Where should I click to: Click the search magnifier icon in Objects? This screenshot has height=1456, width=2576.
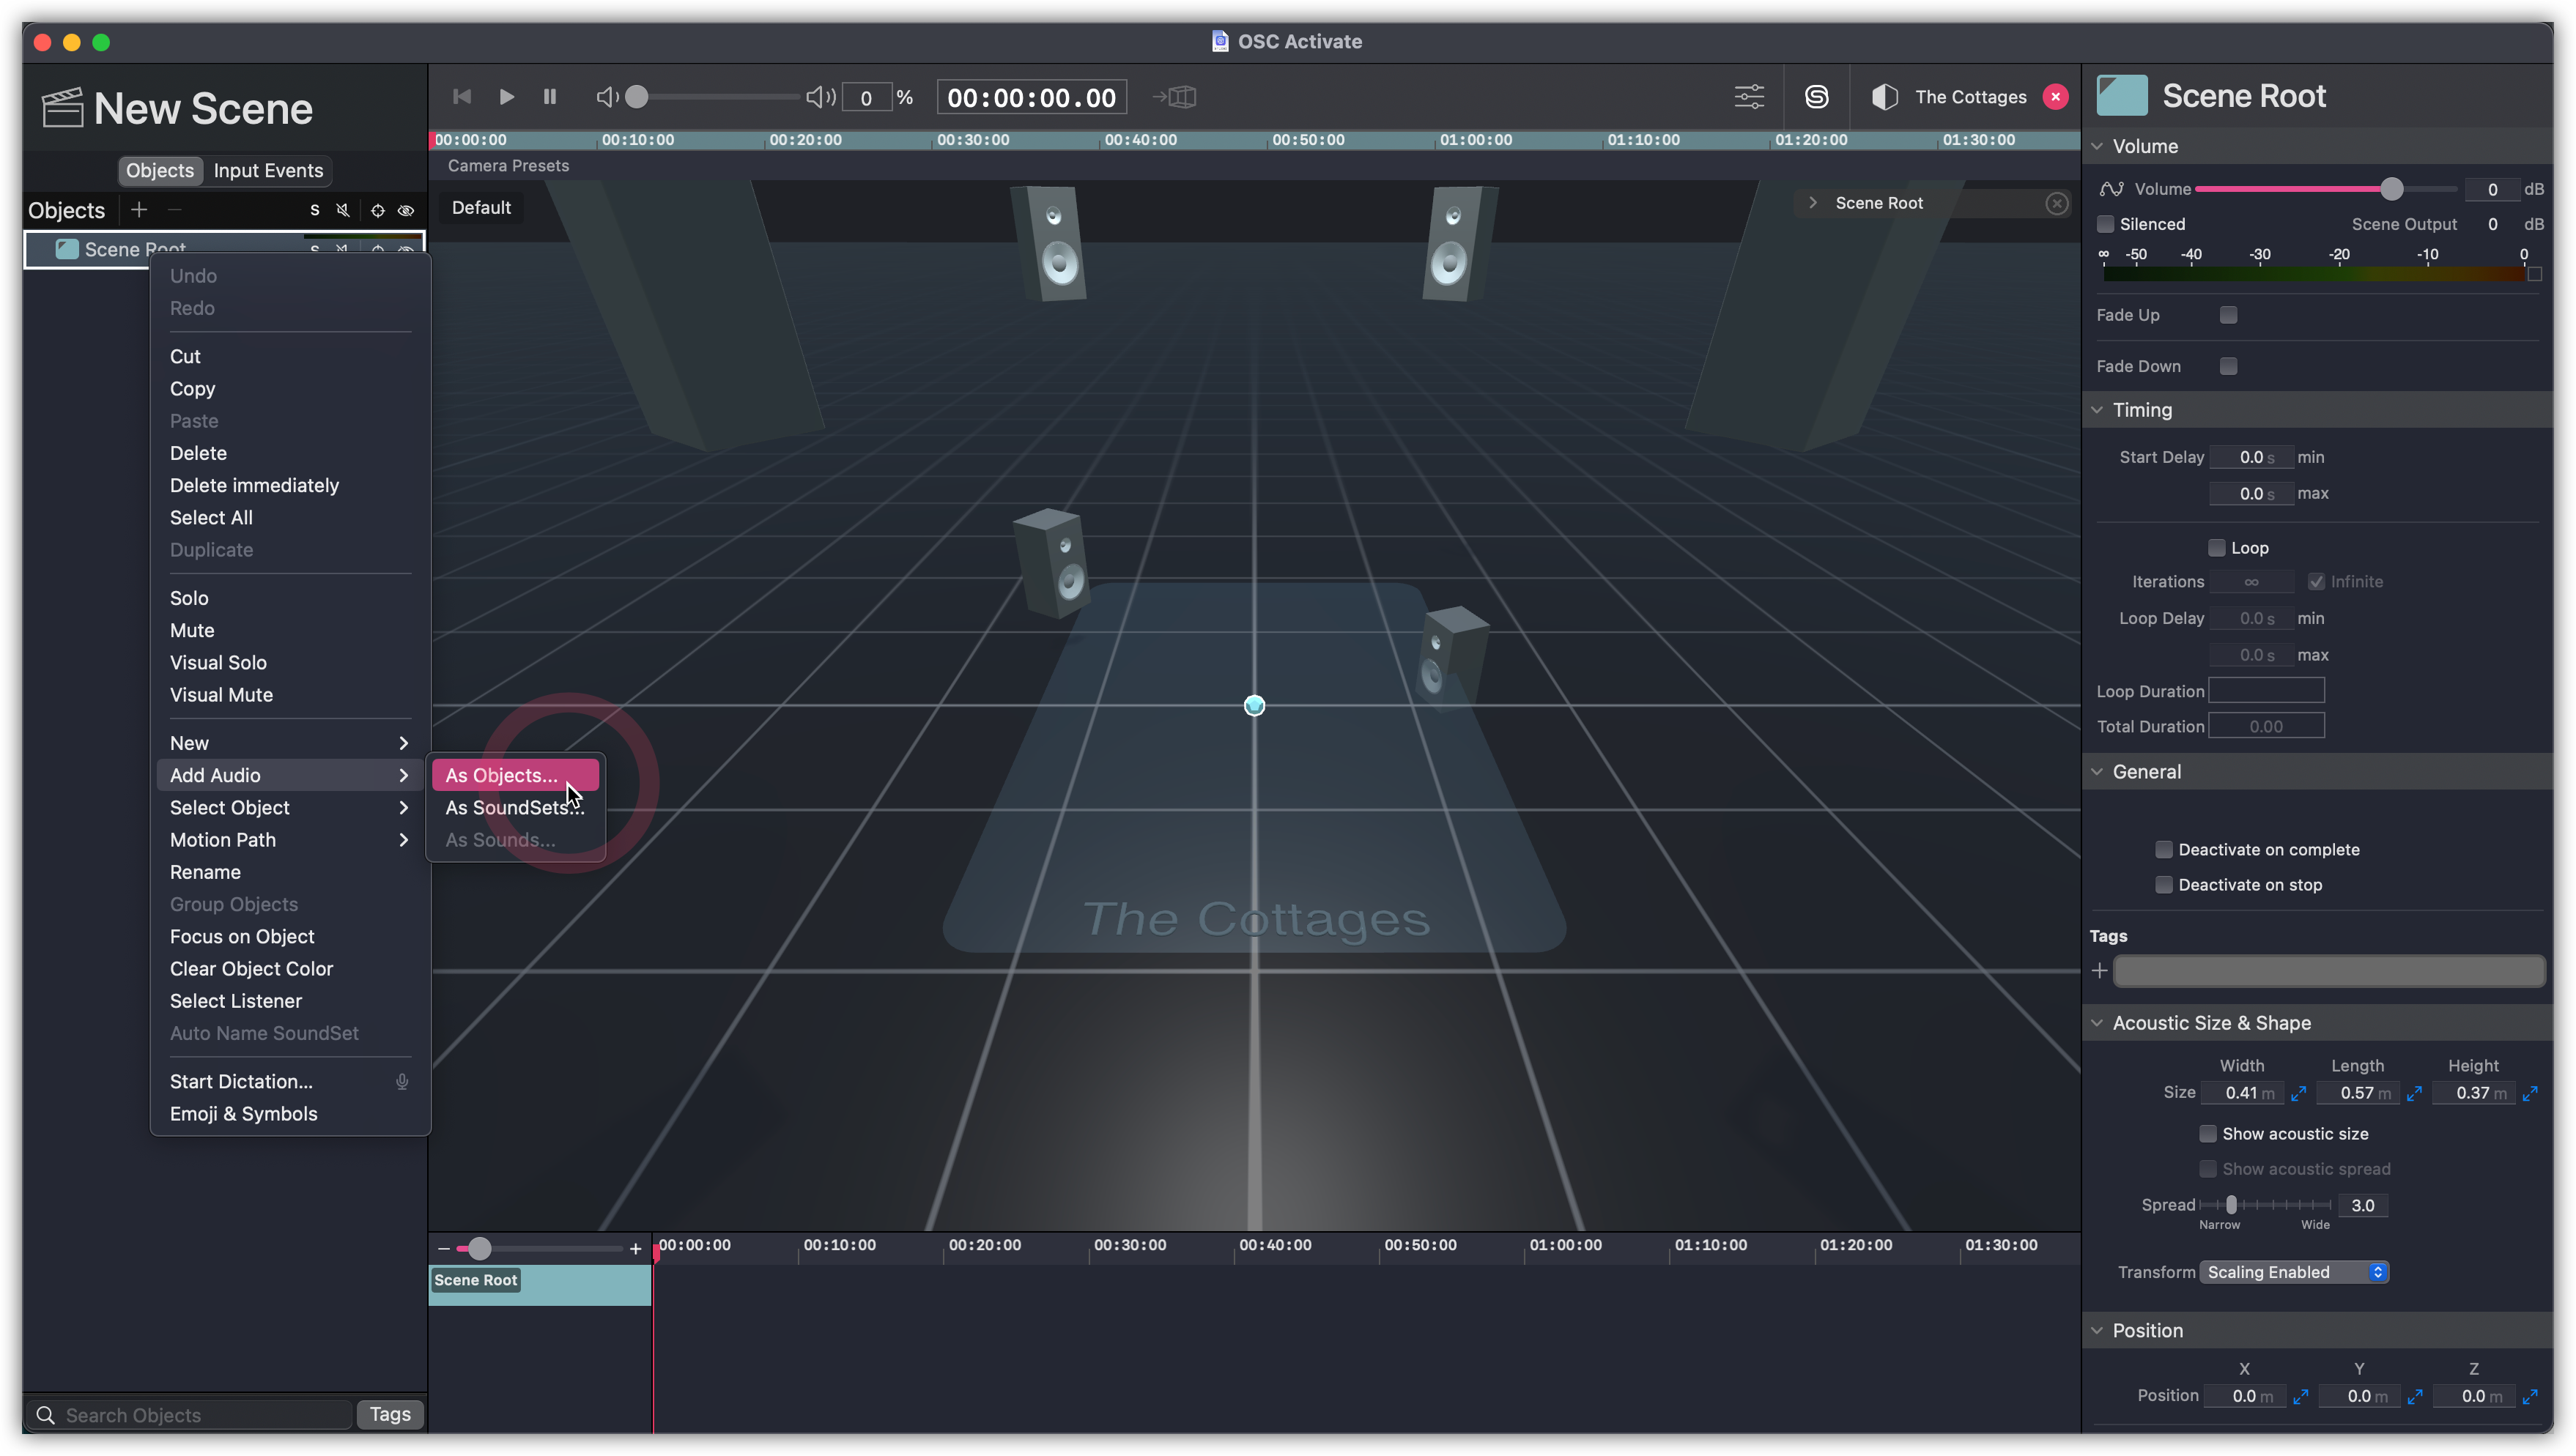point(45,1415)
